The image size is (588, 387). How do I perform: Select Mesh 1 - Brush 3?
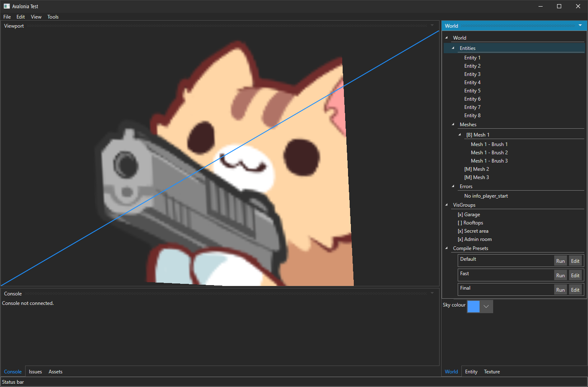489,161
